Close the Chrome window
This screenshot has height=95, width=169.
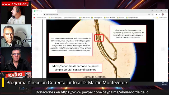pos(166,11)
